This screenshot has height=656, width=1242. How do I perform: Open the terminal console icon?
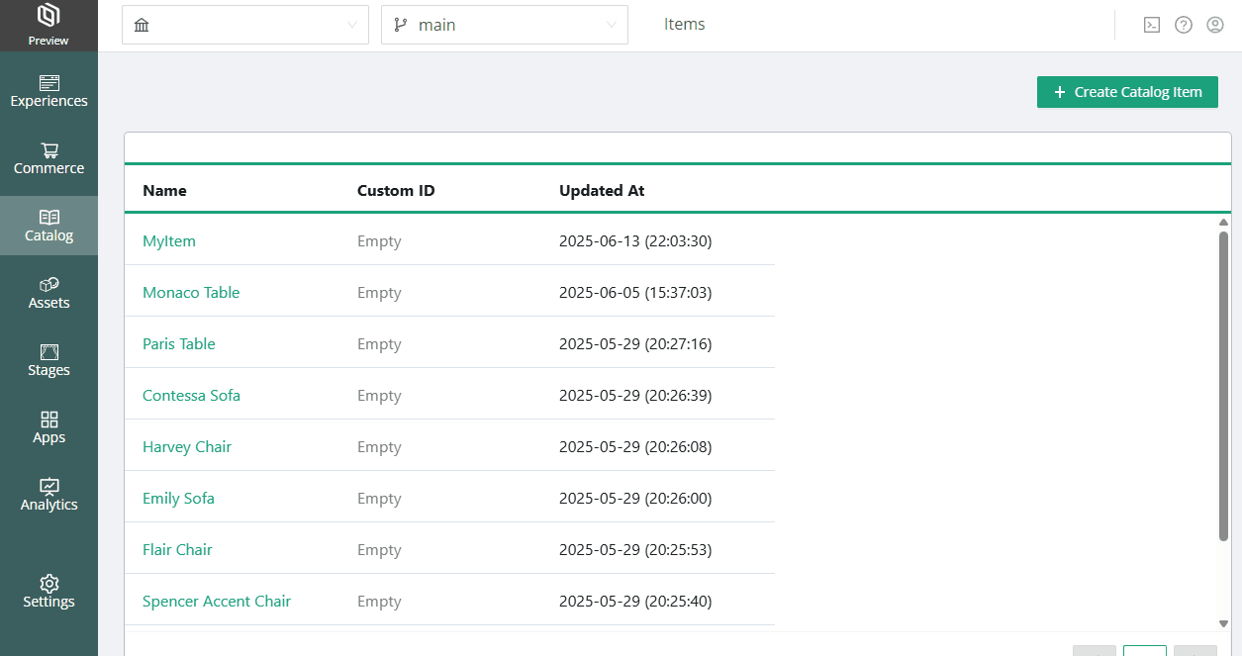(x=1151, y=26)
